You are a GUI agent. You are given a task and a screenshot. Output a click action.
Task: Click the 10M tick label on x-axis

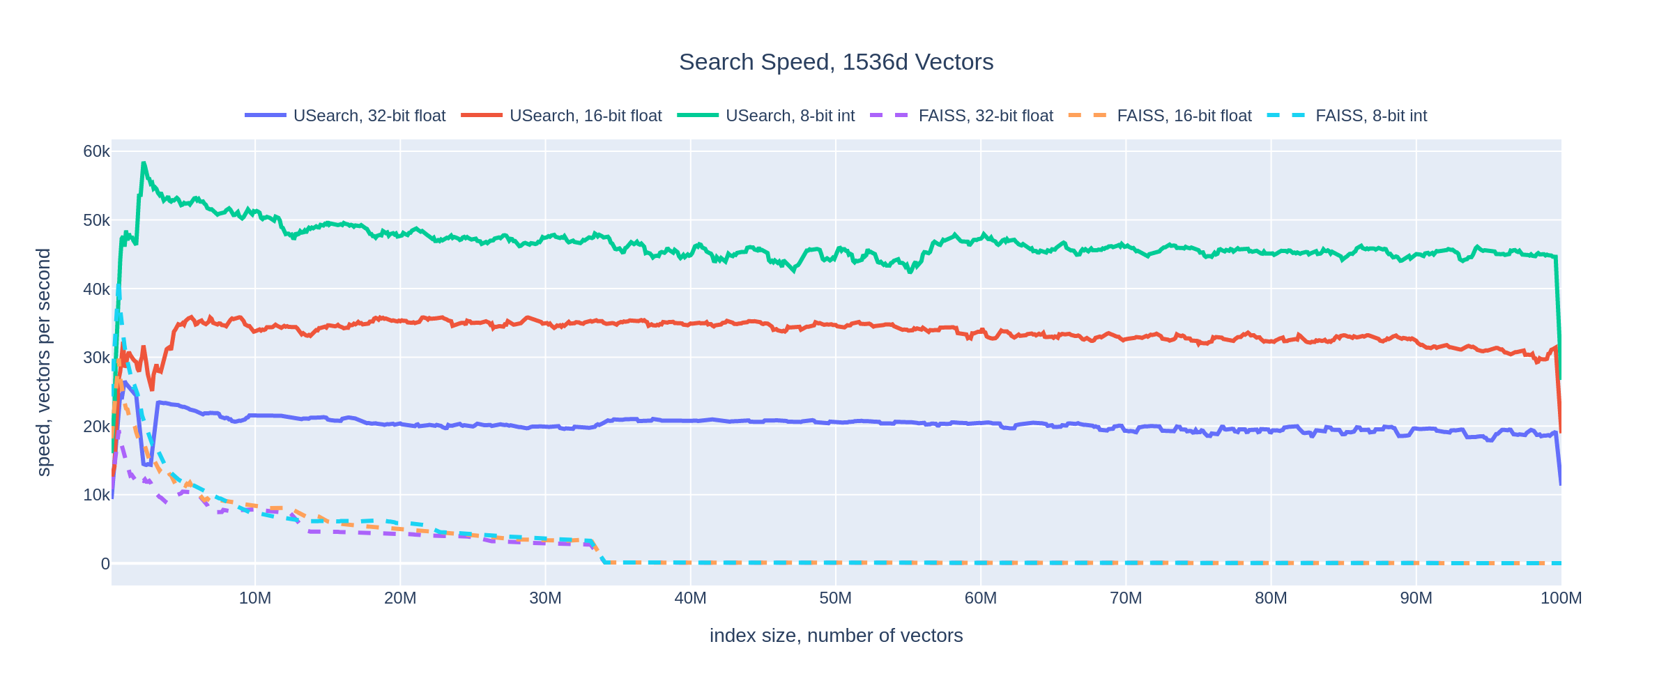point(255,598)
